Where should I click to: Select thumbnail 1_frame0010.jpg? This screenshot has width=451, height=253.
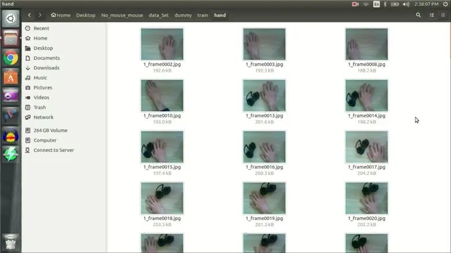click(162, 96)
